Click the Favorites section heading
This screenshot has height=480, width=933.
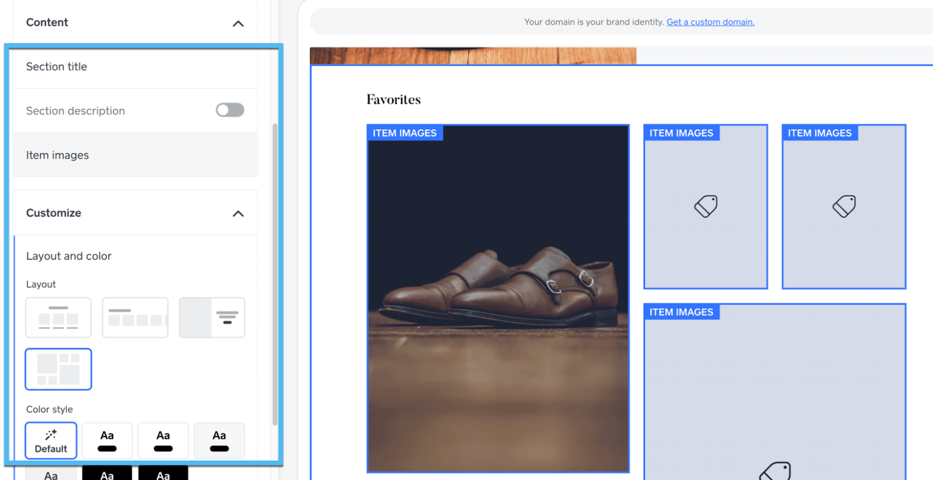393,99
